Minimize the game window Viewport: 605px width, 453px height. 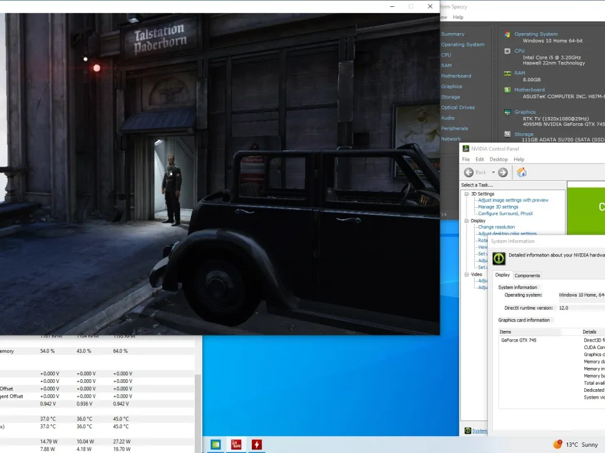pos(392,6)
